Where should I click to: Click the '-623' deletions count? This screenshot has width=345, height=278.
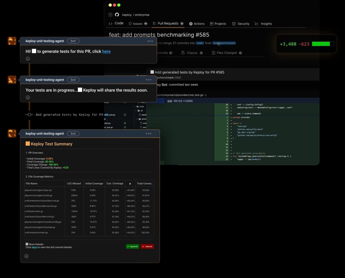(x=304, y=44)
